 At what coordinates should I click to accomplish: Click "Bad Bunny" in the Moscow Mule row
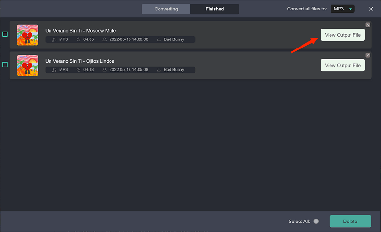(x=174, y=39)
